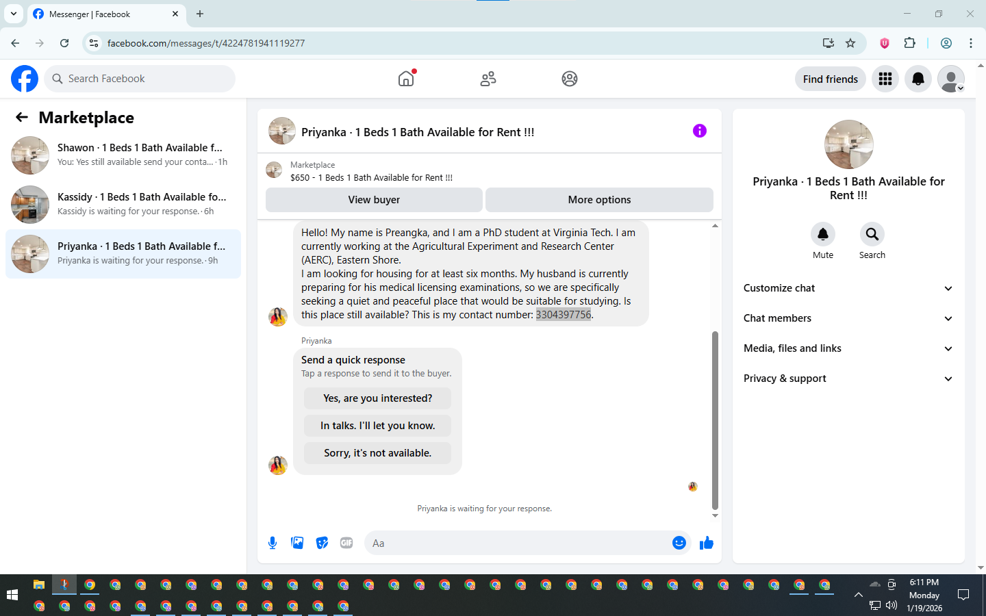This screenshot has width=986, height=616.
Task: Open the Chrome three-dot menu
Action: 971,43
